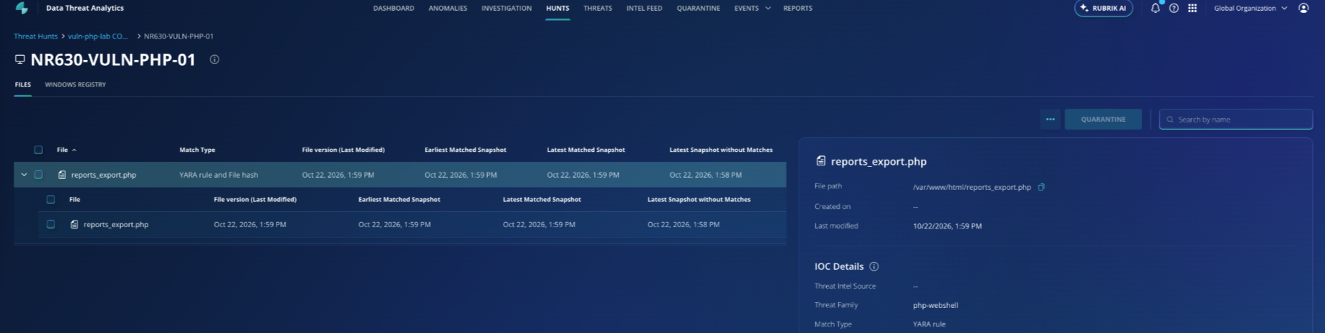The image size is (1325, 333).
Task: Click the file icon in details panel header
Action: point(821,161)
